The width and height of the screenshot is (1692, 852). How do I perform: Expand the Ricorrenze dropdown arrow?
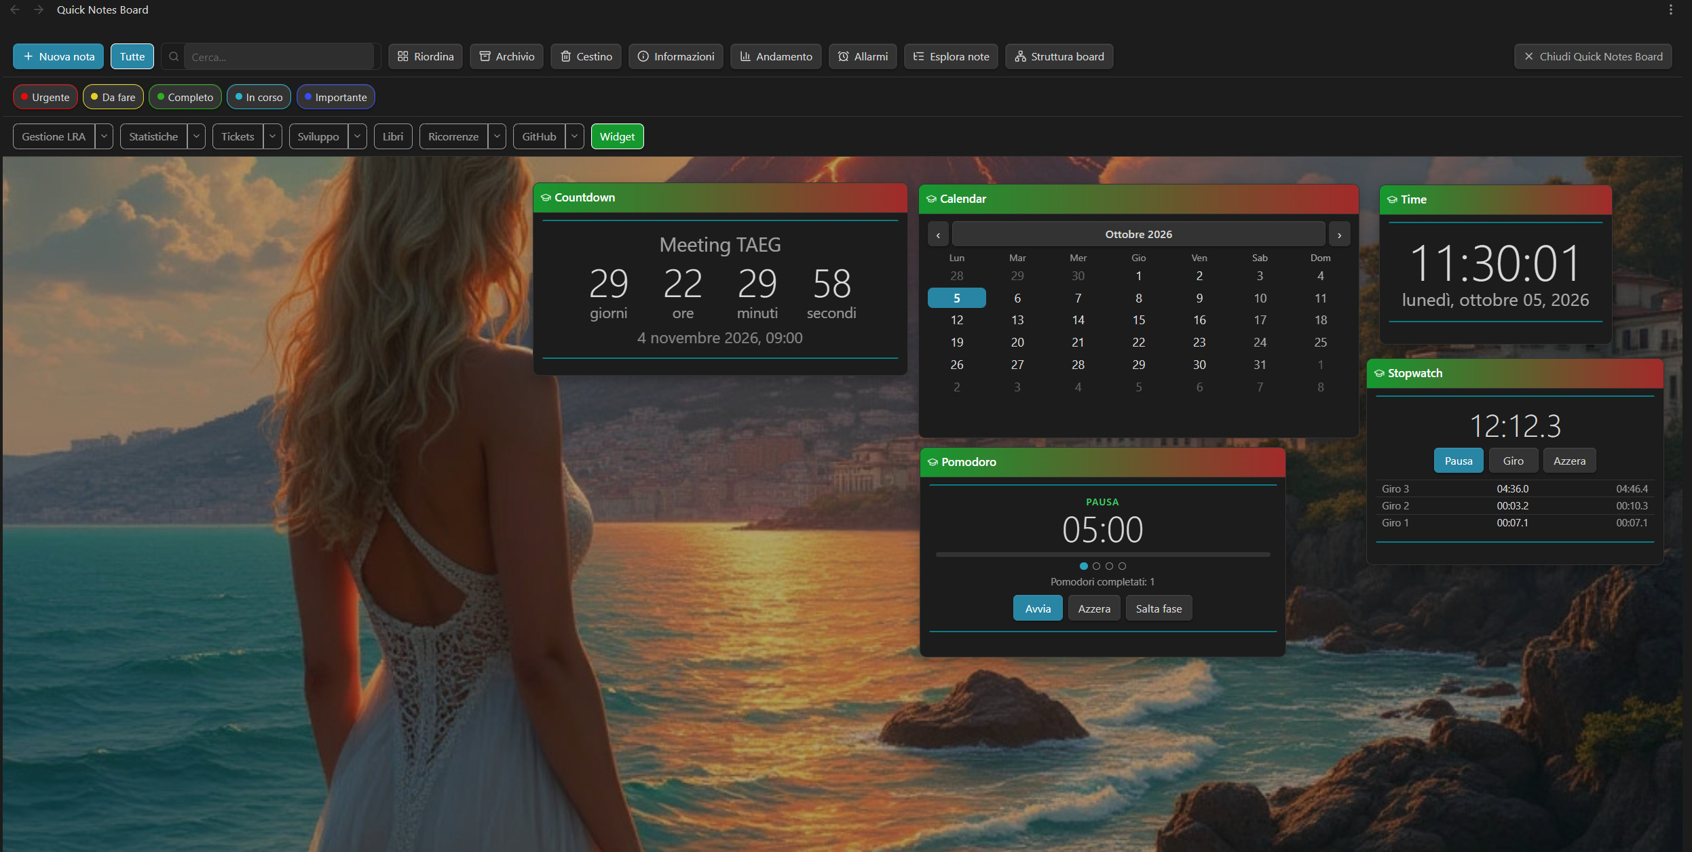coord(497,136)
